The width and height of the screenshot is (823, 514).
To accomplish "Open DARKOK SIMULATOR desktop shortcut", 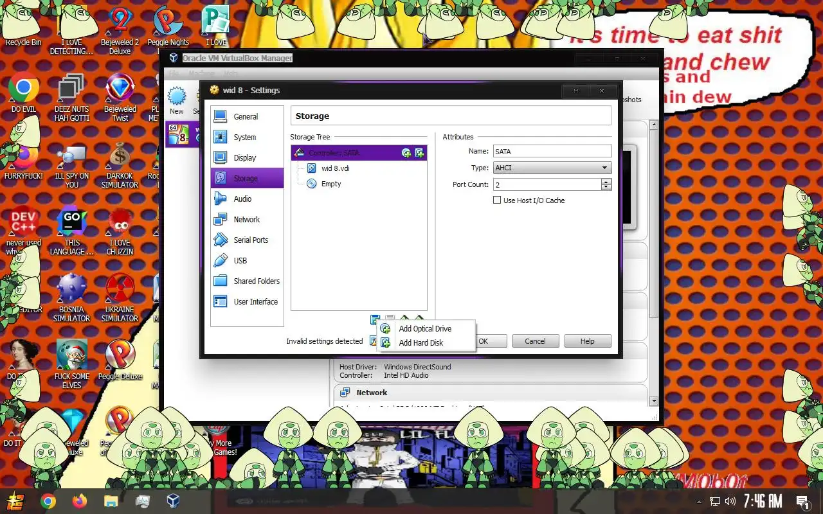I will pos(120,164).
